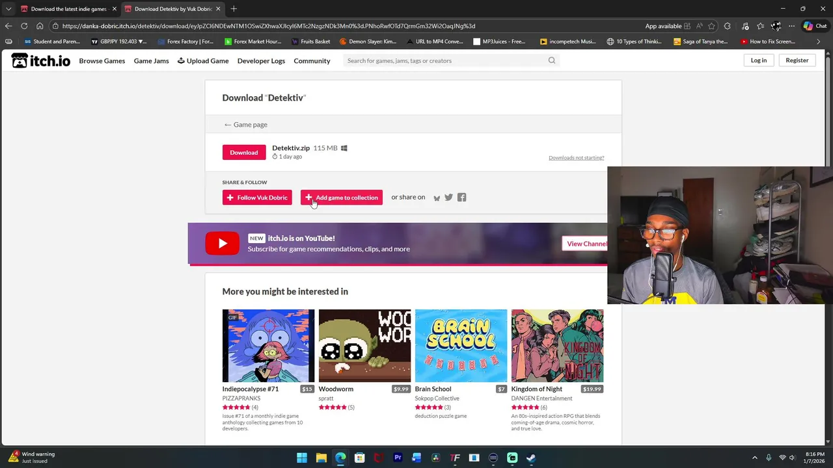The image size is (833, 468).
Task: Click the browser address bar URL
Action: pos(269,26)
